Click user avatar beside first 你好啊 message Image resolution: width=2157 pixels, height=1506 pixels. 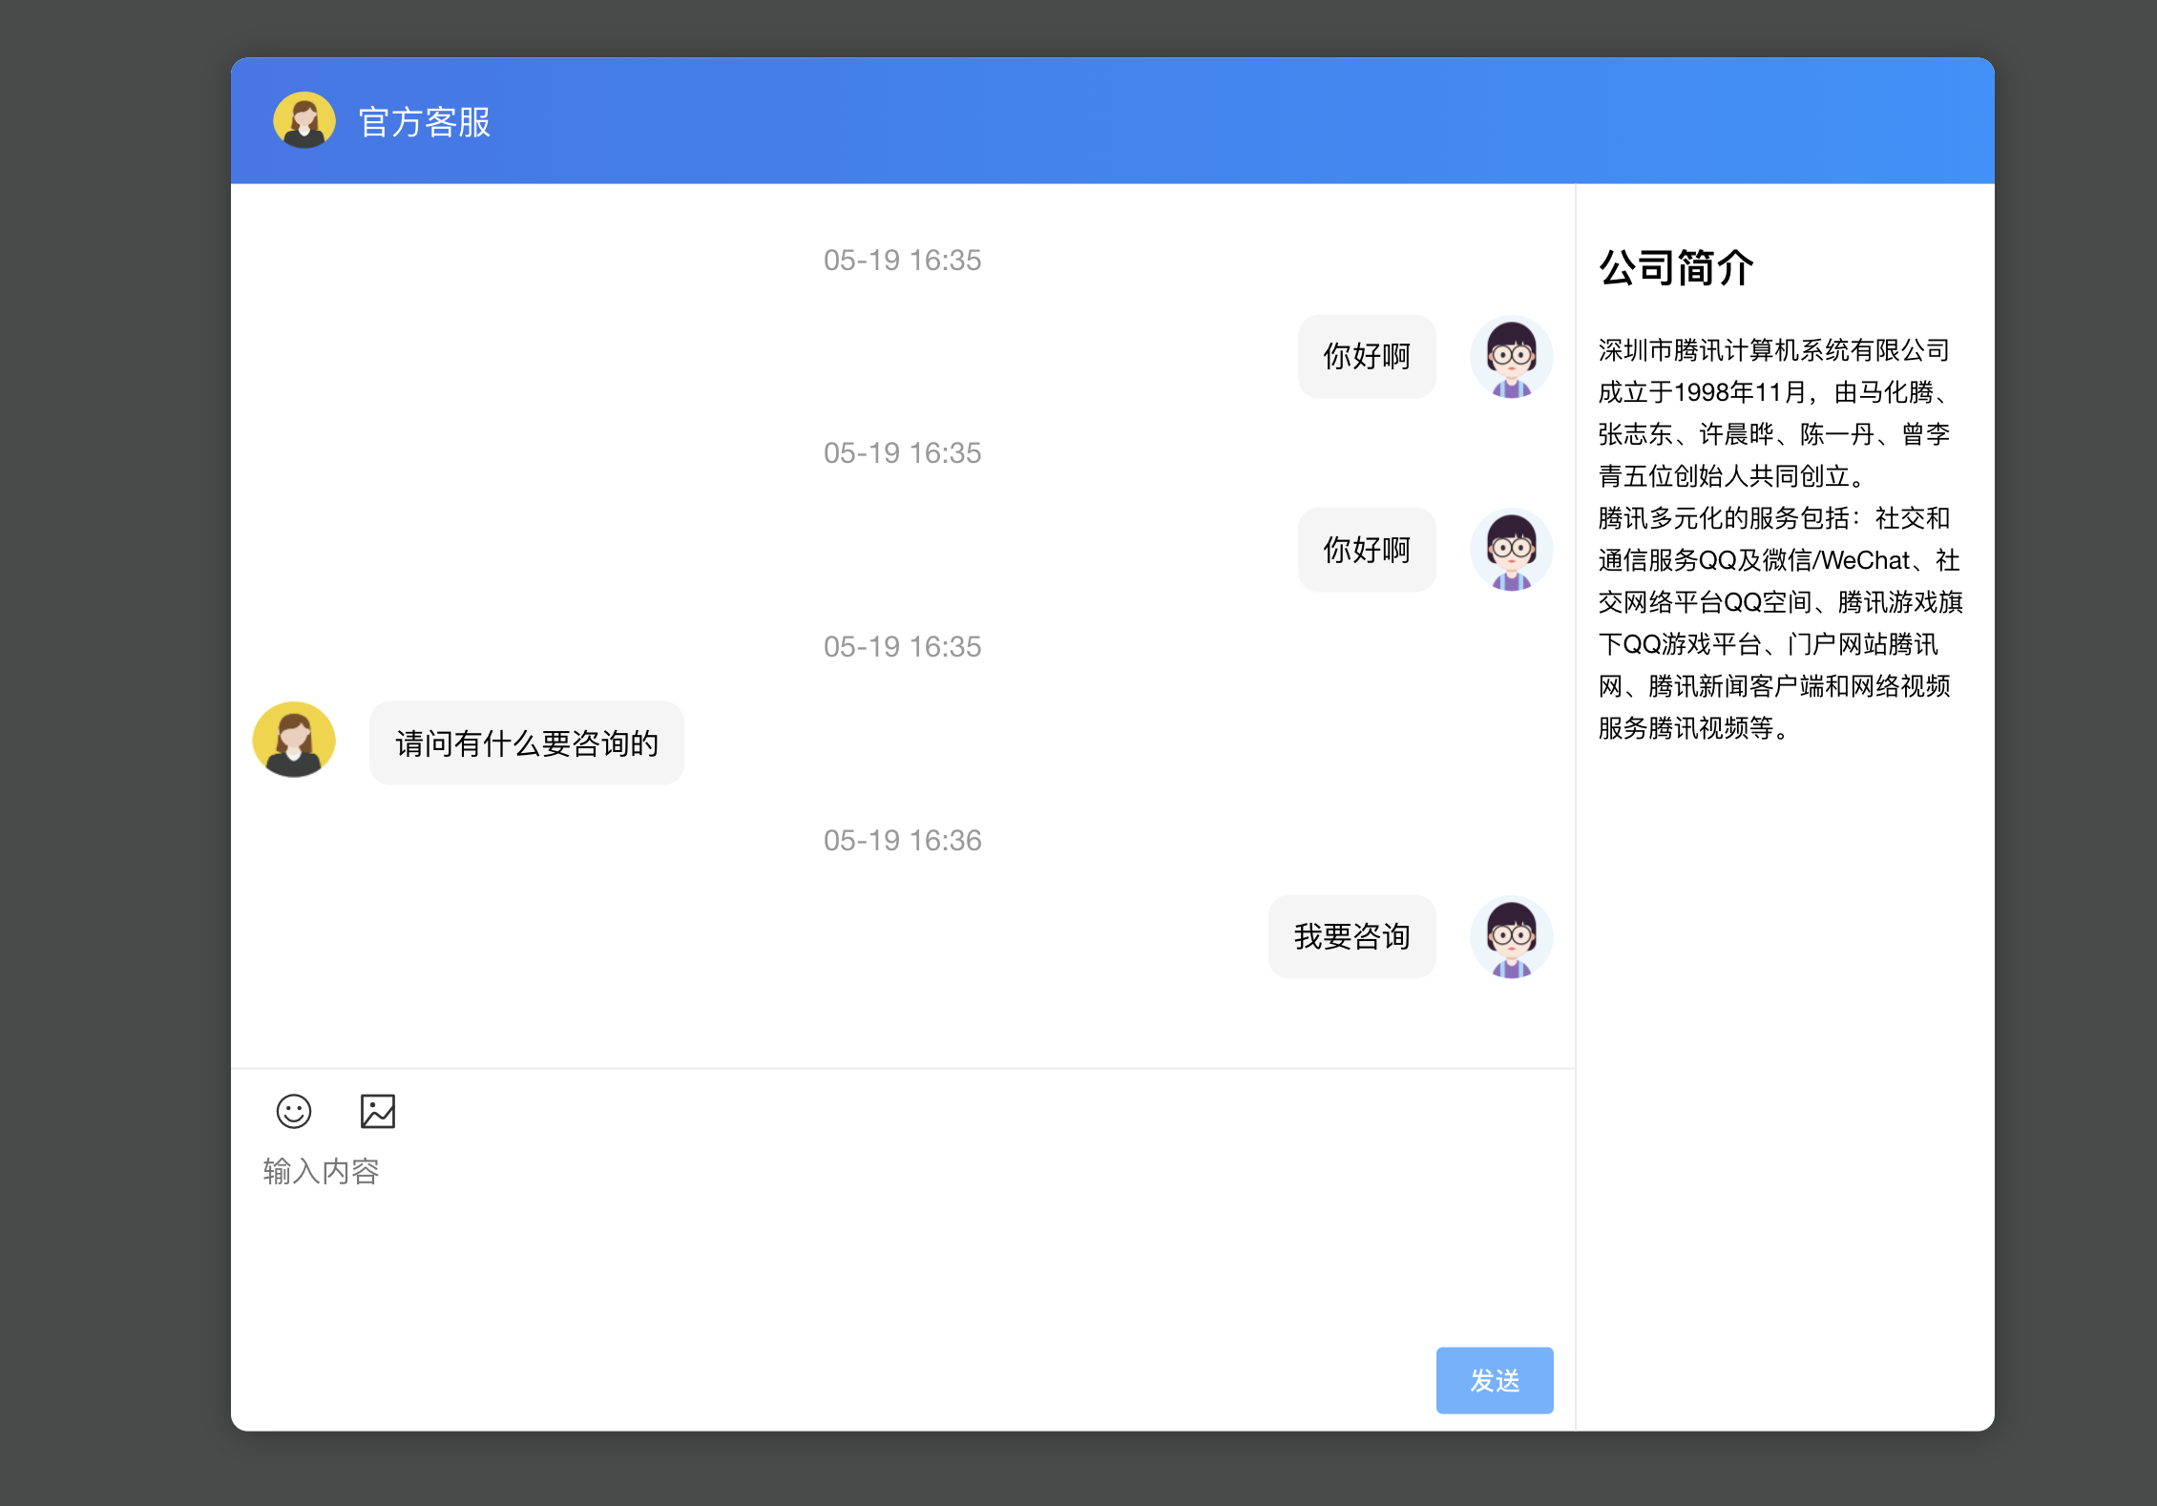1511,357
